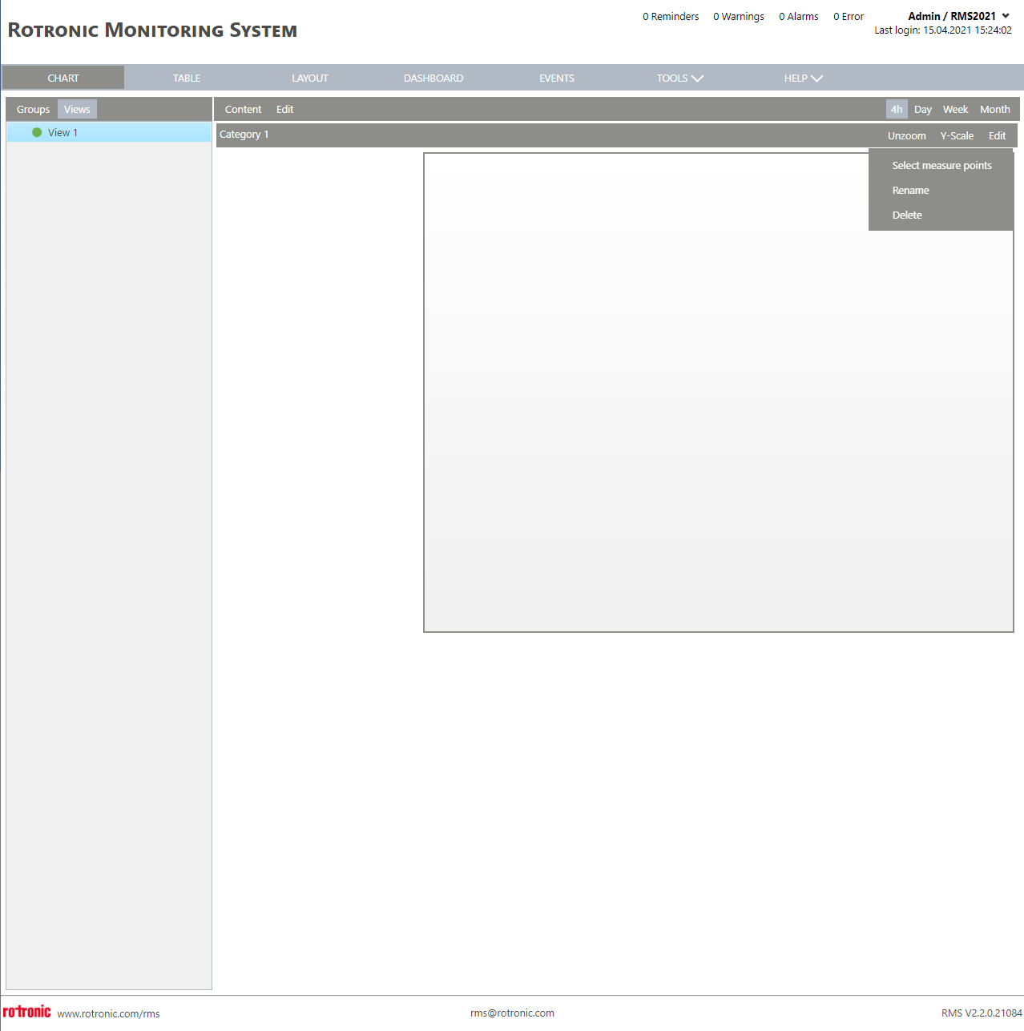Set the time range to Month
The width and height of the screenshot is (1024, 1031).
994,109
